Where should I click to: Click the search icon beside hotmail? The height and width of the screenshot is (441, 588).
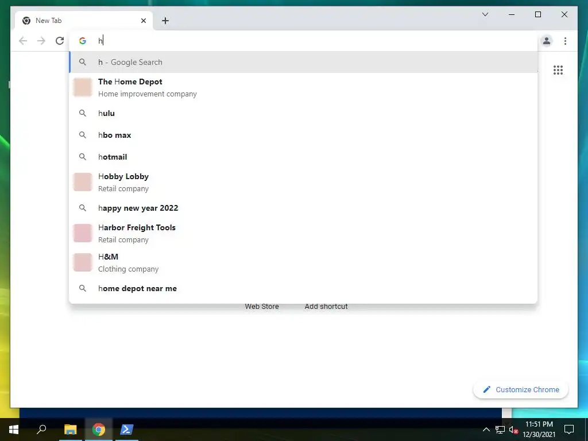[83, 157]
